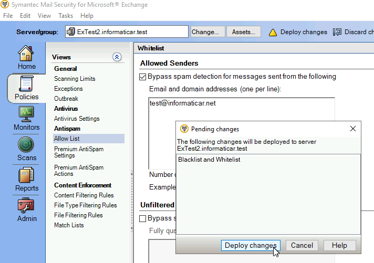Click the Deploy changes warning triangle icon

click(x=273, y=32)
